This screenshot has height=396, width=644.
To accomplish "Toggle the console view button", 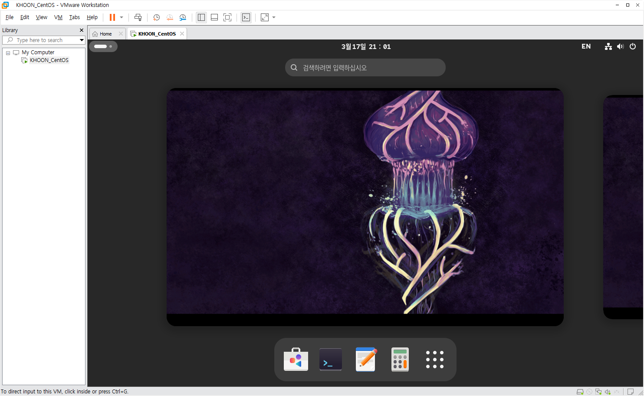I will click(x=246, y=17).
